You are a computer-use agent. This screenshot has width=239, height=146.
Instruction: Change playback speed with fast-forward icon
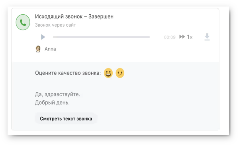pos(182,37)
